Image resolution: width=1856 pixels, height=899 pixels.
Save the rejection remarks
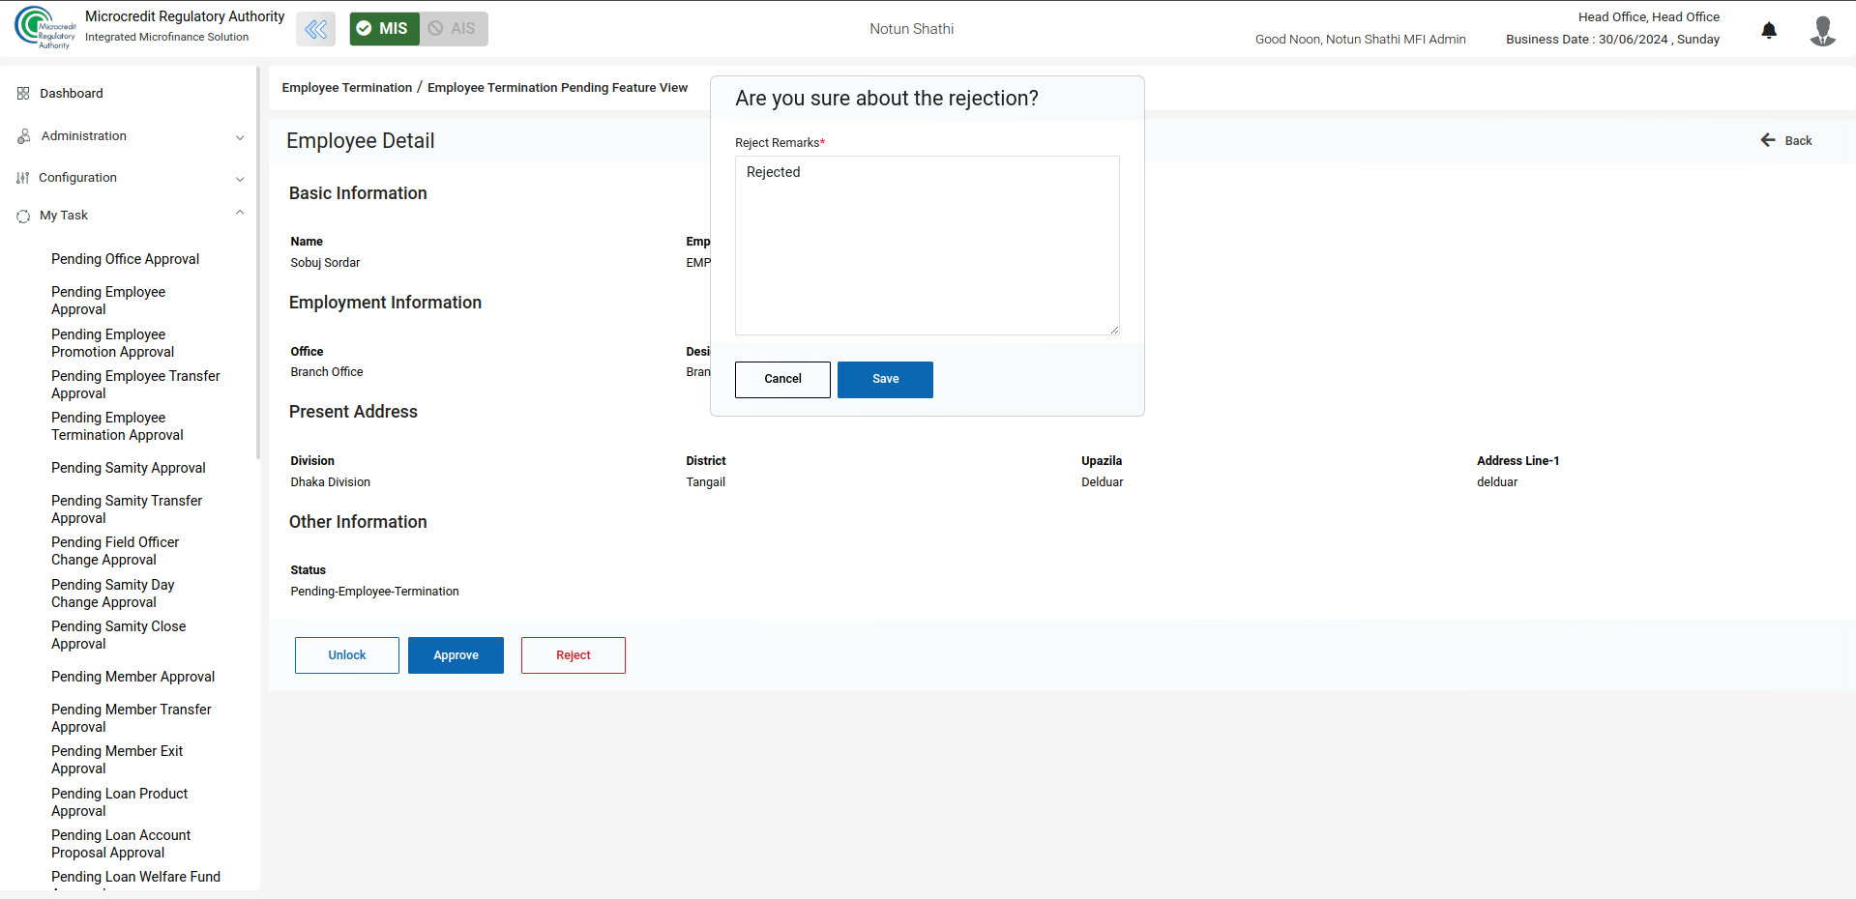coord(884,379)
